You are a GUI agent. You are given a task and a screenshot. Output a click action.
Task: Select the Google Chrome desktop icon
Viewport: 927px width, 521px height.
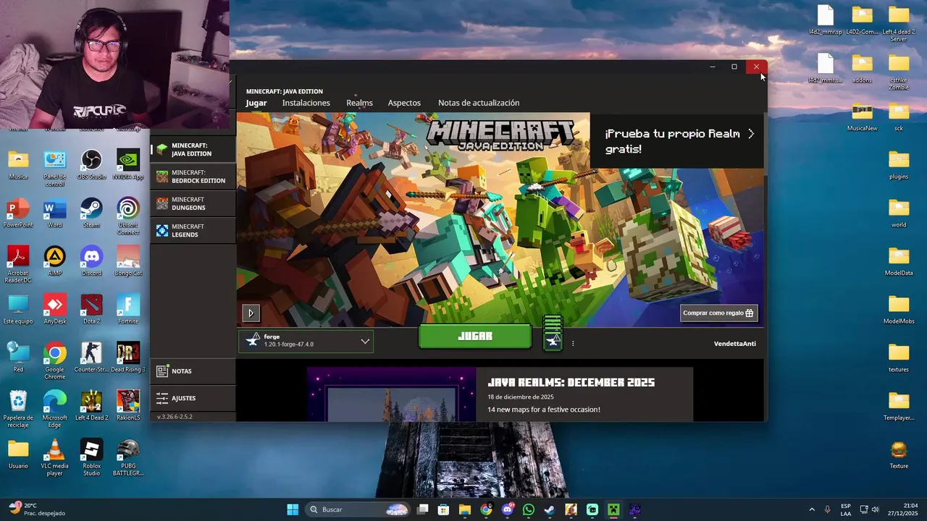[54, 361]
